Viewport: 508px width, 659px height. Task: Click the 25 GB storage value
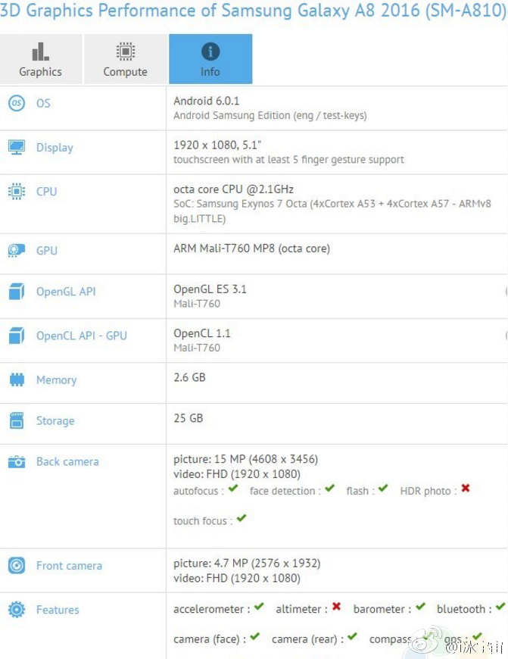pyautogui.click(x=189, y=418)
